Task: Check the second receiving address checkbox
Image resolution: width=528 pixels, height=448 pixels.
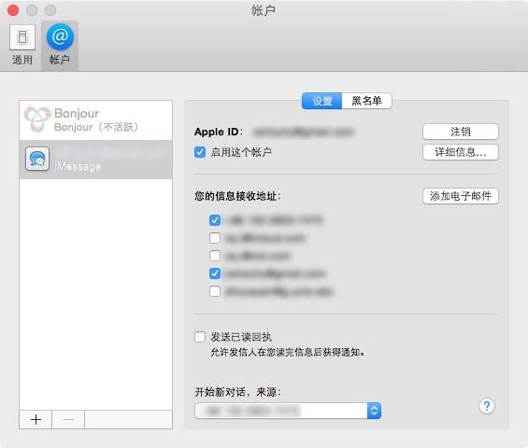Action: (x=215, y=238)
